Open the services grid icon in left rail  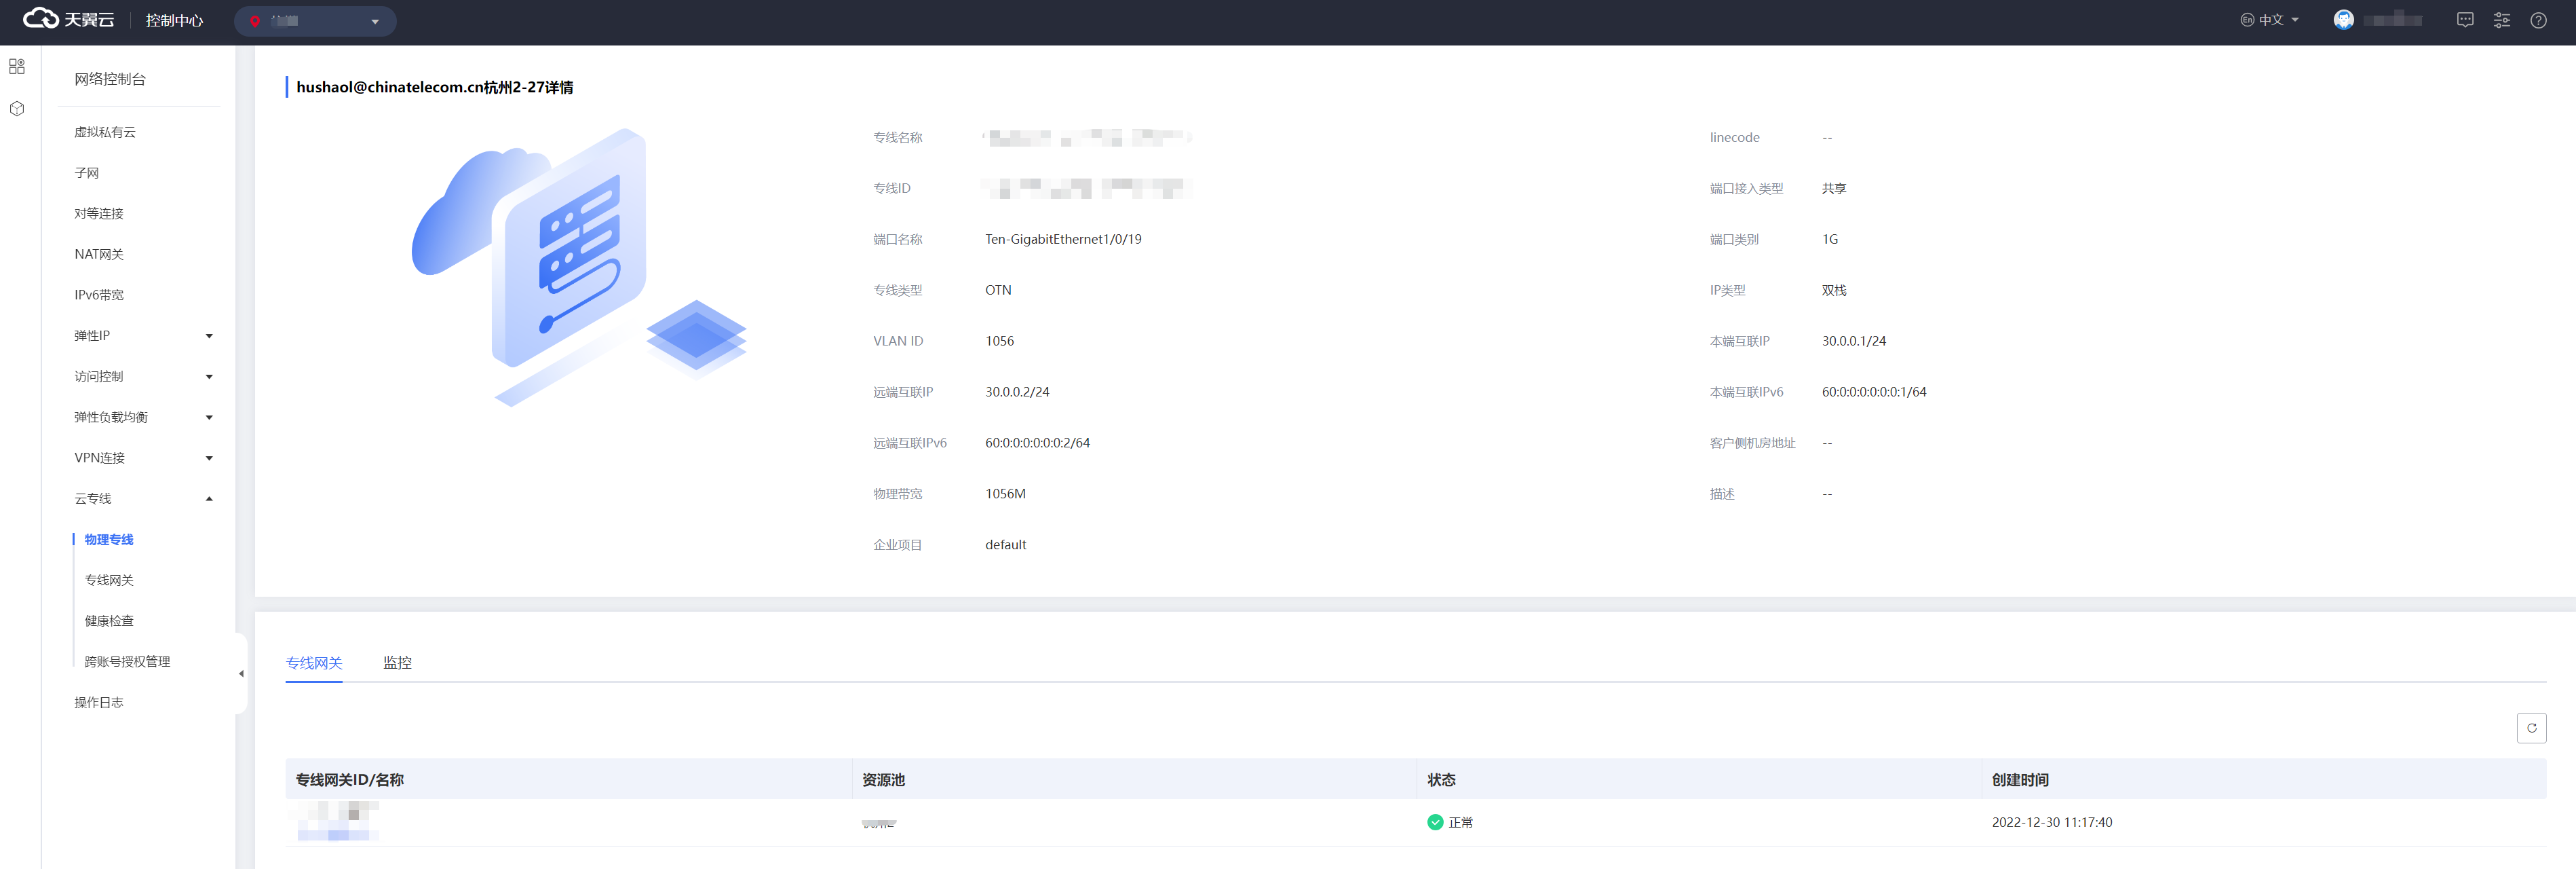pos(17,66)
